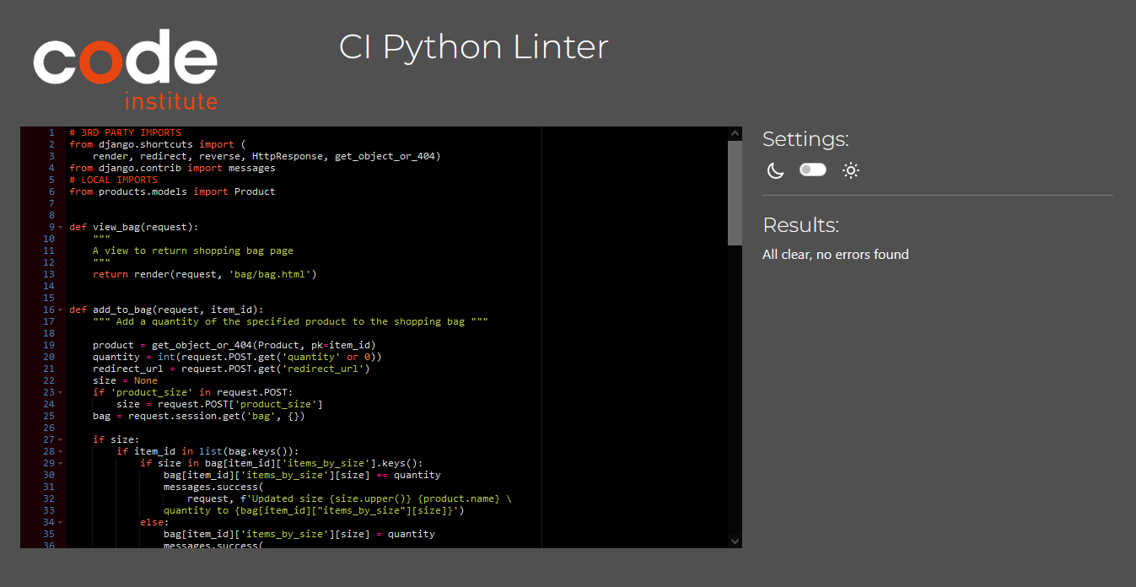Viewport: 1136px width, 587px height.
Task: Click the sun light-mode icon
Action: [851, 170]
